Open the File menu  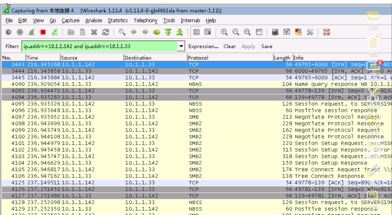tap(9, 20)
